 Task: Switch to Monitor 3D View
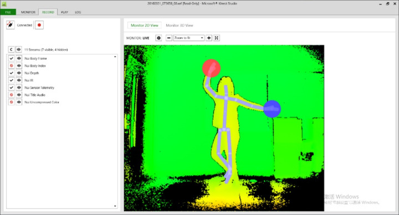[180, 25]
